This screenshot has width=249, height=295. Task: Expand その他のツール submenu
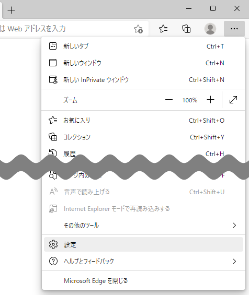pyautogui.click(x=143, y=225)
